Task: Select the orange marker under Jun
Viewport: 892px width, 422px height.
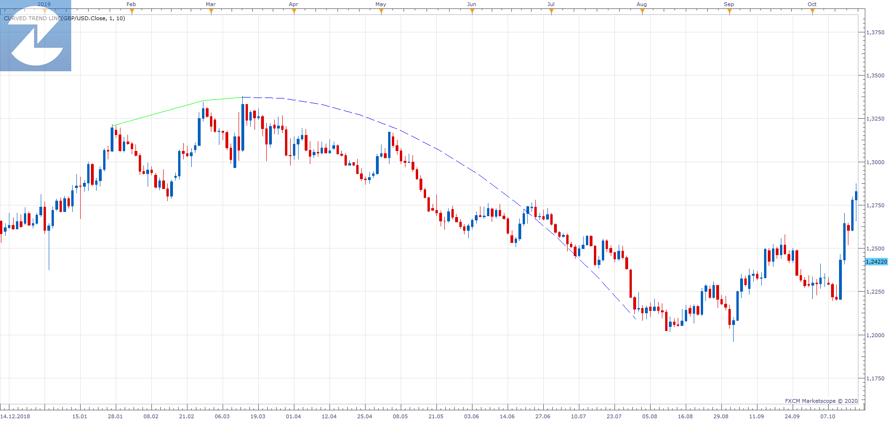Action: (472, 11)
